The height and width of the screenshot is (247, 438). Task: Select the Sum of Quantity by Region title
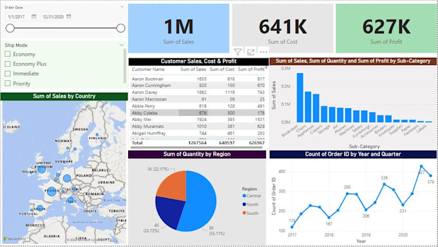197,154
